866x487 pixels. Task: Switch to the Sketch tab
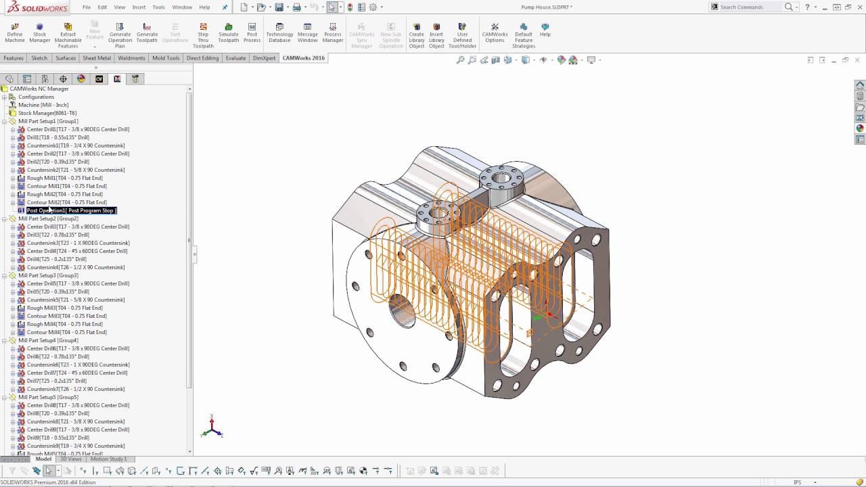39,58
